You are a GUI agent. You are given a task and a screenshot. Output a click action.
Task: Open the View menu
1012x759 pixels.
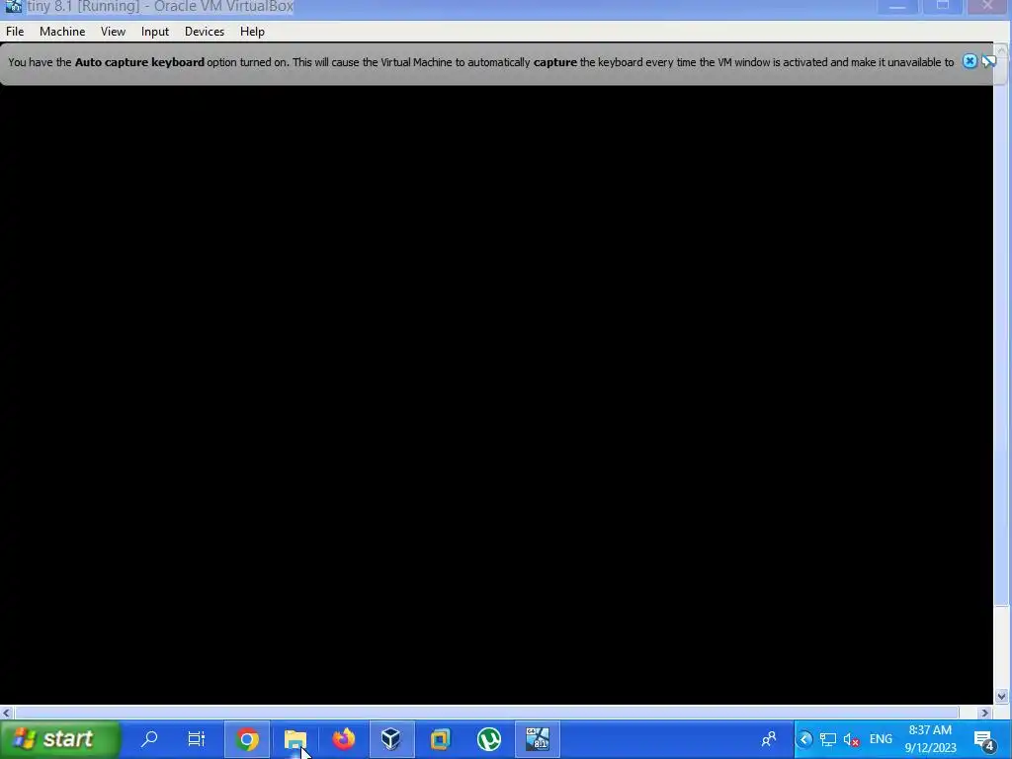click(113, 32)
